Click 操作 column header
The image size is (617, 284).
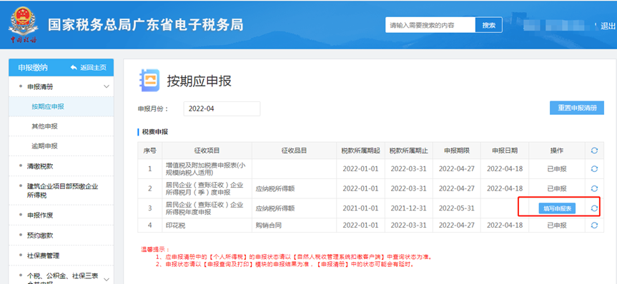[x=557, y=151]
